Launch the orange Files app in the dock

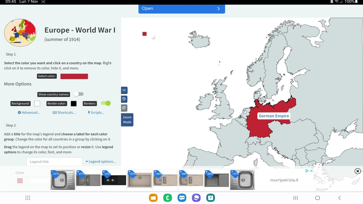coord(153,198)
